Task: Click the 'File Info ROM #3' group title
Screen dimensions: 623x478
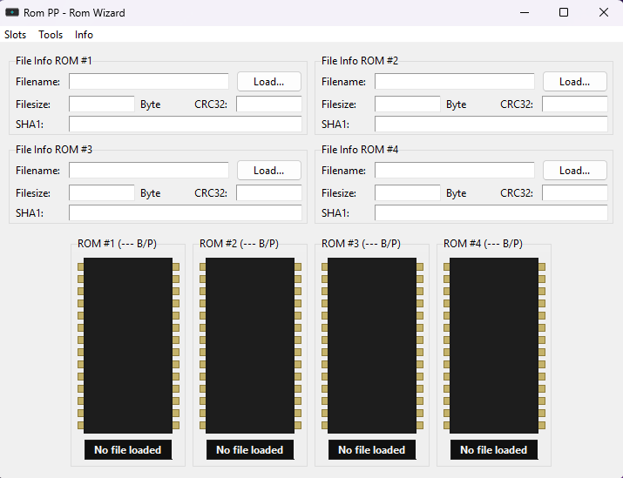Action: (x=54, y=150)
